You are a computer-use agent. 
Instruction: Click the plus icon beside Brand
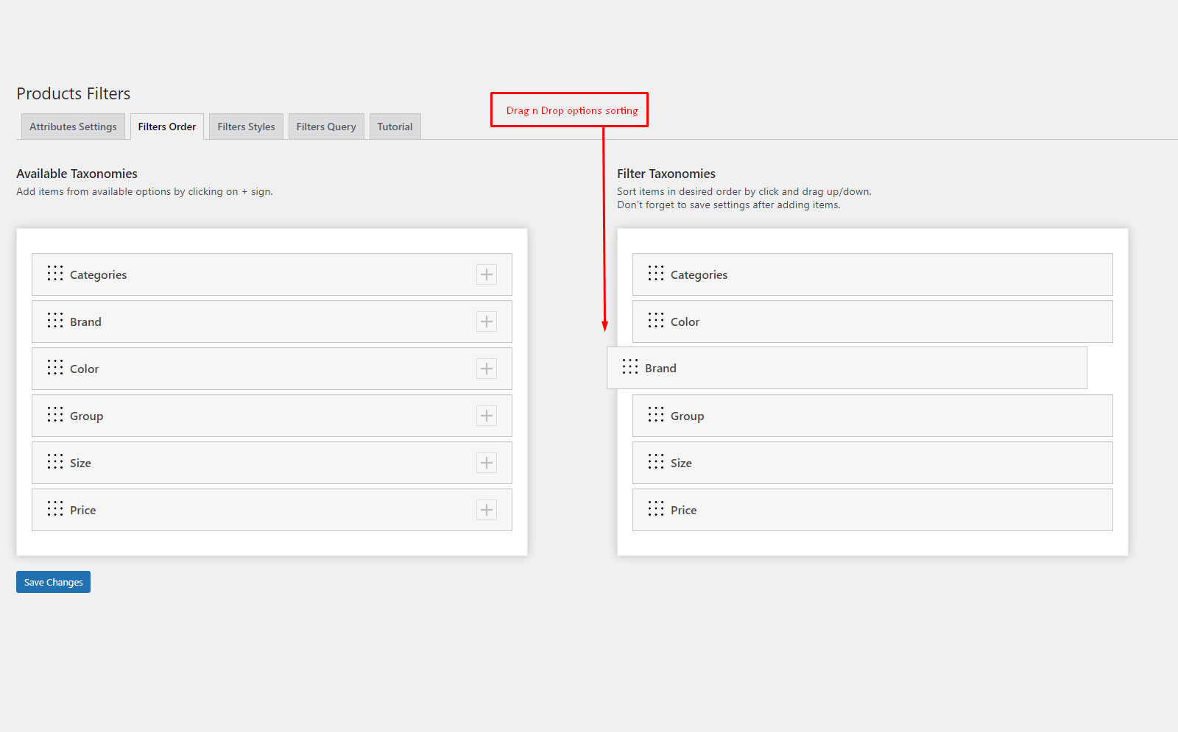(x=486, y=321)
